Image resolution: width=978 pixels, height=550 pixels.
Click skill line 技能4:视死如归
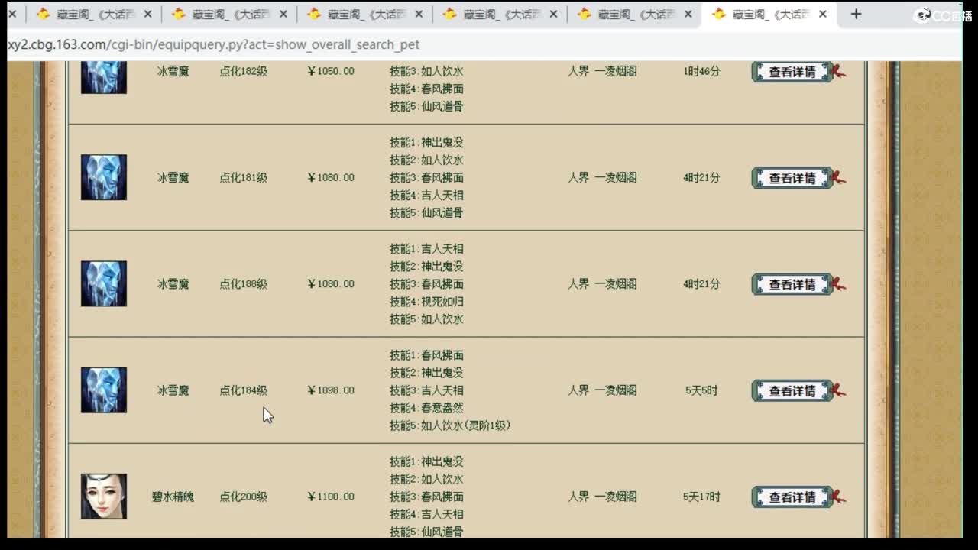click(426, 301)
